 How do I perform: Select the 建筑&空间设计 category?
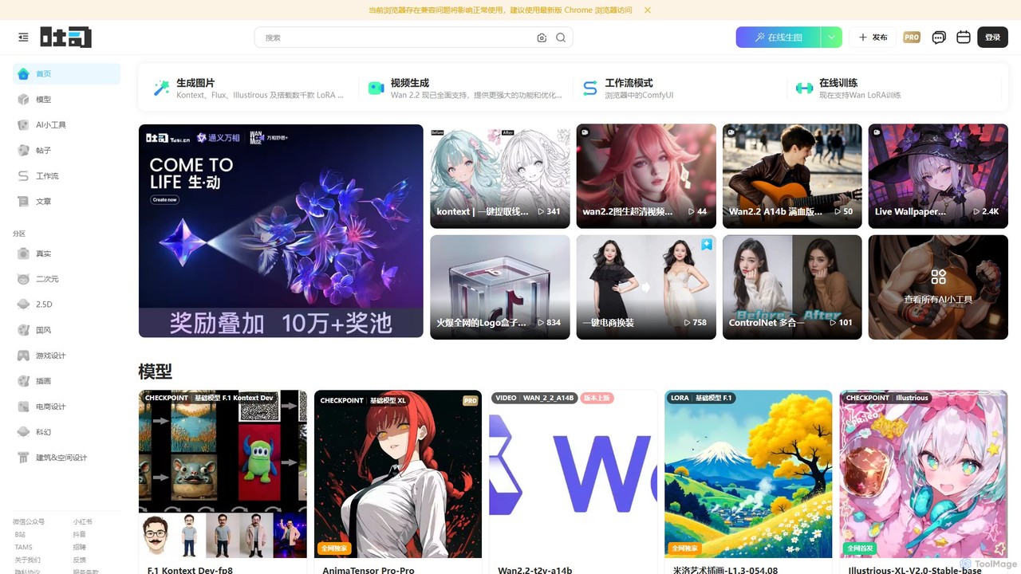pyautogui.click(x=66, y=458)
